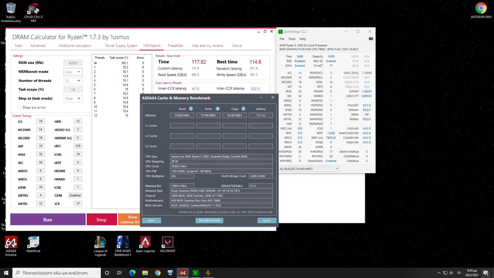The width and height of the screenshot is (494, 278).
Task: Click red Stop button
Action: (102, 219)
